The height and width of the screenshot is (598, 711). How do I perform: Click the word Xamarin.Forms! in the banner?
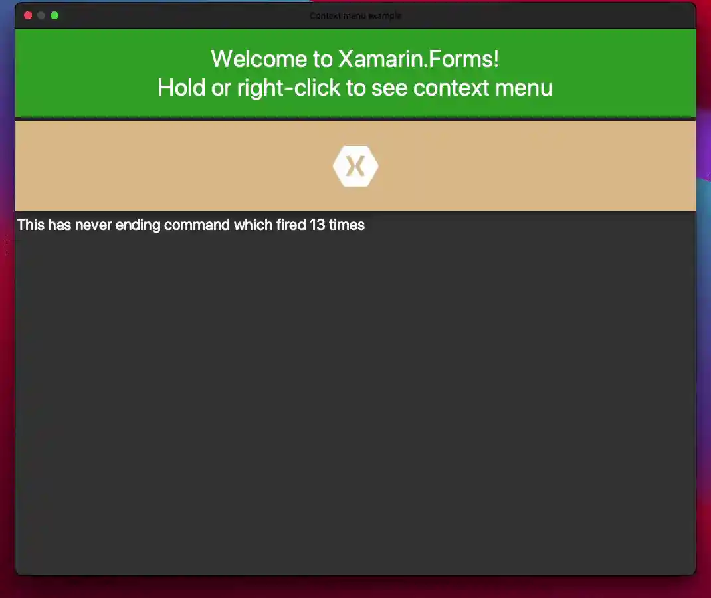[x=419, y=59]
